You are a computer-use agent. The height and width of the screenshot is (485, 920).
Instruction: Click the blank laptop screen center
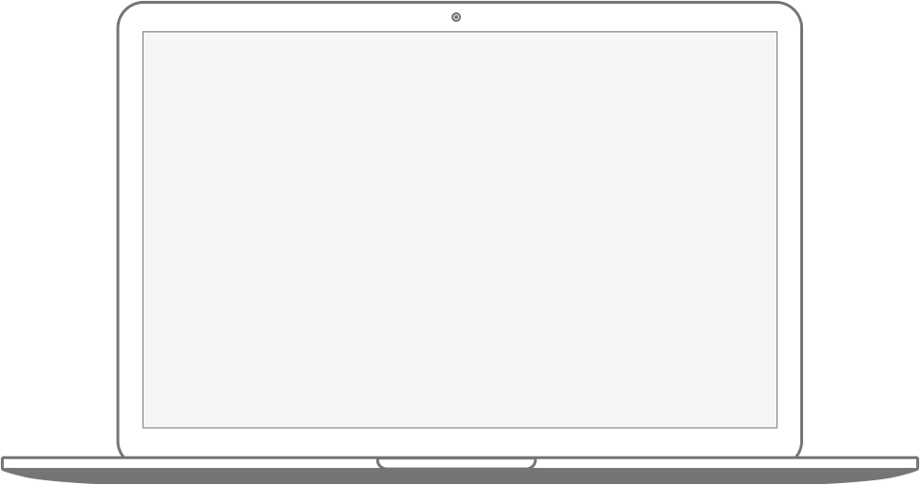tap(460, 229)
